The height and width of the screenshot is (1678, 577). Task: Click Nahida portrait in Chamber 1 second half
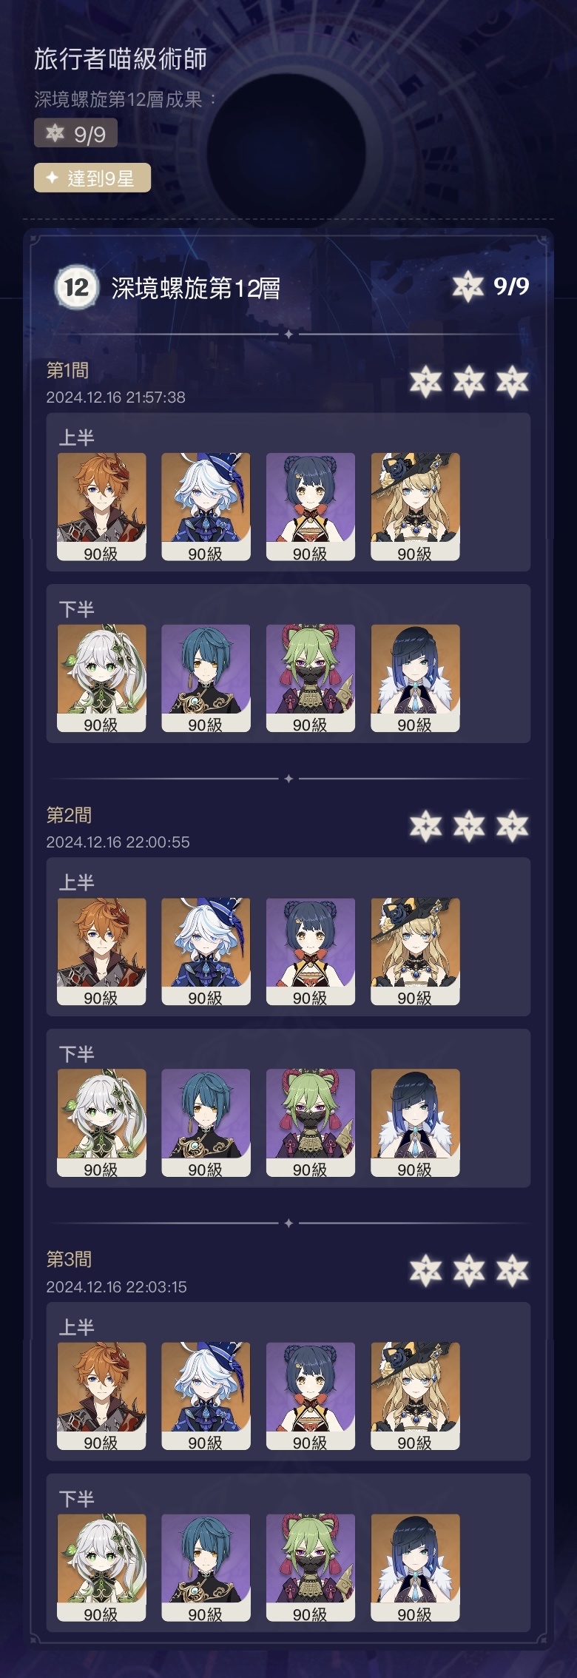point(101,679)
